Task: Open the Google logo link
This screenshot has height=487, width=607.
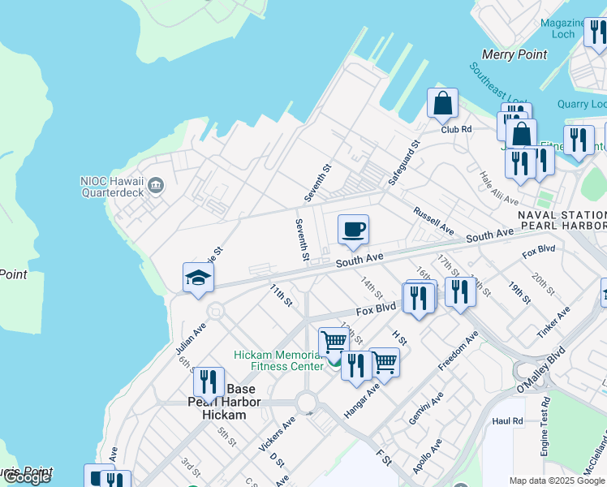Action: click(x=27, y=478)
